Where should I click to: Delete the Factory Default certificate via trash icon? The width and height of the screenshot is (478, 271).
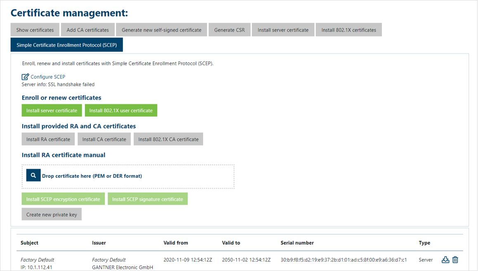point(455,260)
